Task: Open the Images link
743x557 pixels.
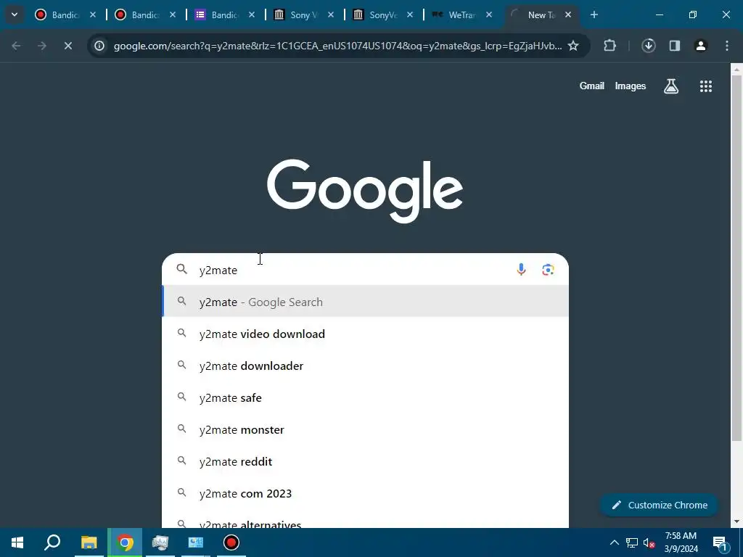Action: coord(631,86)
